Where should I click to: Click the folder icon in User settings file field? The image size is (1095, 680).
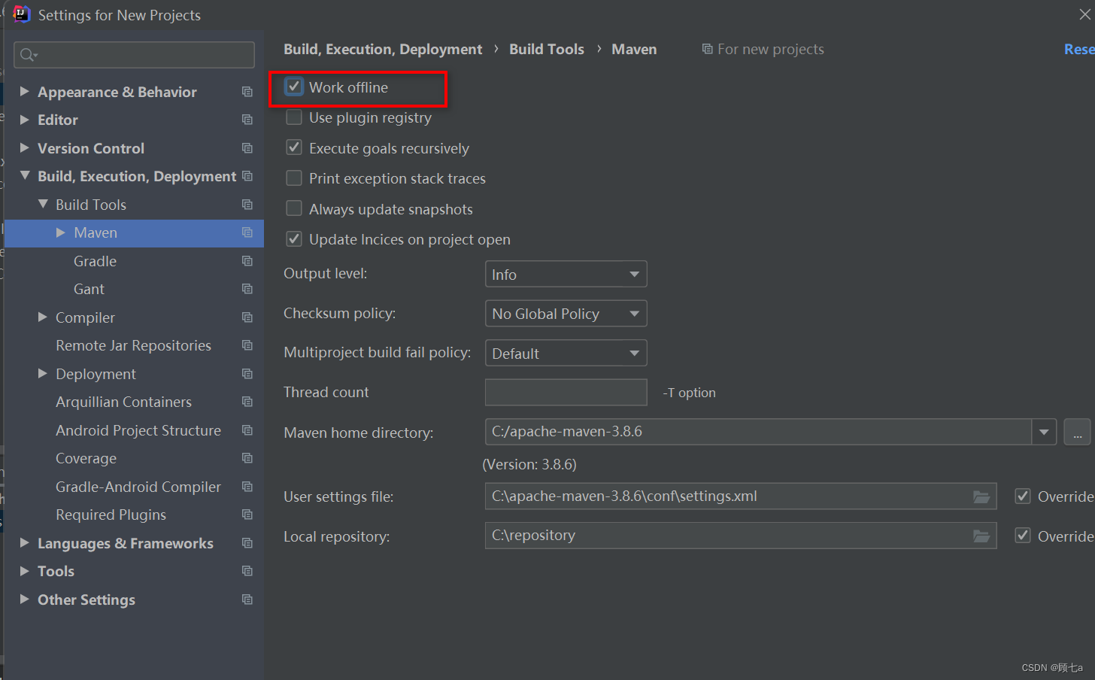coord(981,496)
